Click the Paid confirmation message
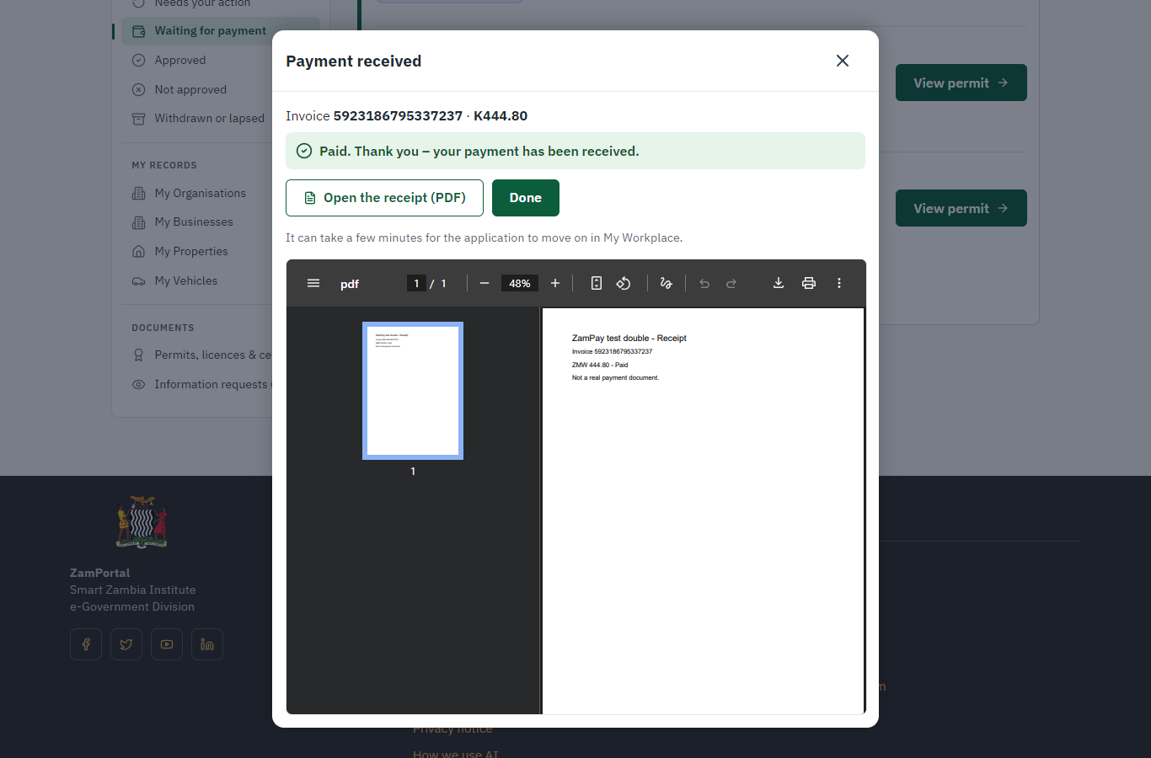Image resolution: width=1151 pixels, height=758 pixels. click(575, 151)
